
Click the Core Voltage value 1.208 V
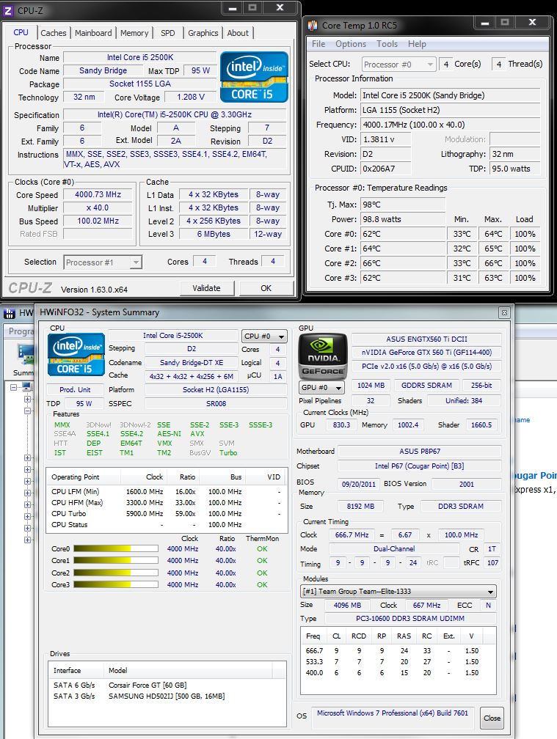click(191, 97)
